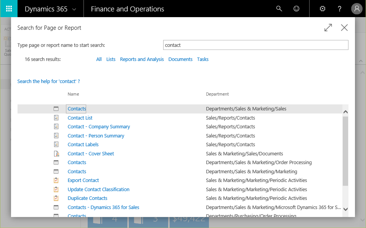
Task: Open the Contact List report
Action: click(x=80, y=118)
